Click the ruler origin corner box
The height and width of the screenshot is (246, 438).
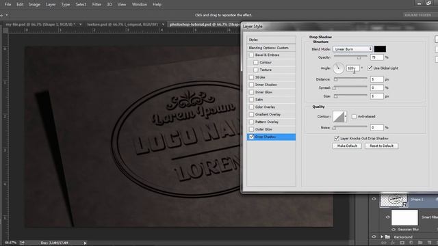point(5,30)
